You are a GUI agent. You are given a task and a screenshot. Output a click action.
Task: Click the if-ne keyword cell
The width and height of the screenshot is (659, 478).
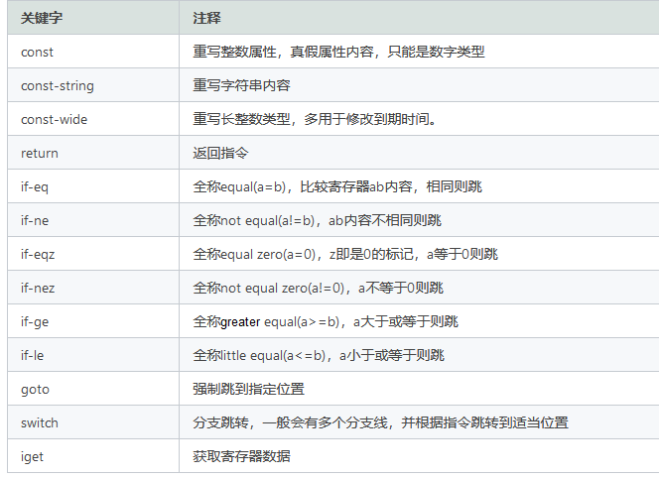coord(36,220)
